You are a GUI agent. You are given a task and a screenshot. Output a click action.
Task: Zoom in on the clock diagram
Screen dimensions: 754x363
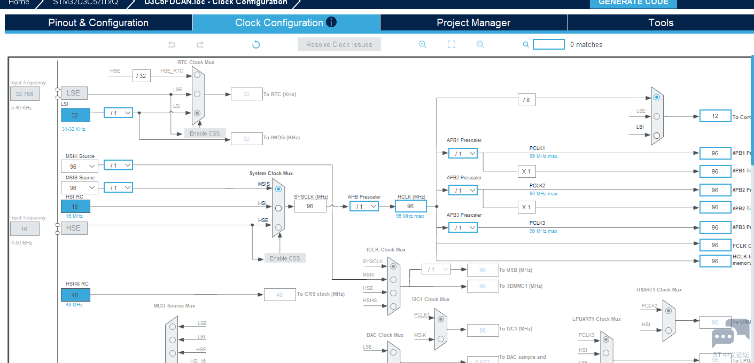423,44
